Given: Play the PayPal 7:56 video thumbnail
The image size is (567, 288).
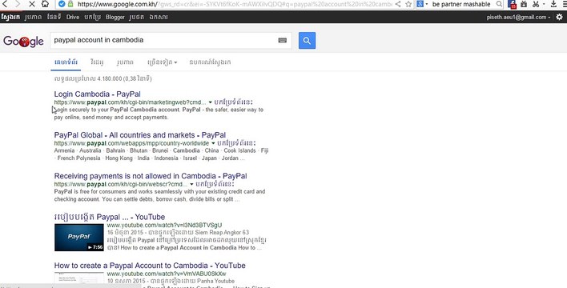Looking at the screenshot, I should (x=78, y=238).
